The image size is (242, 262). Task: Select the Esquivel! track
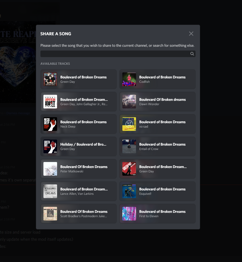tap(157, 191)
